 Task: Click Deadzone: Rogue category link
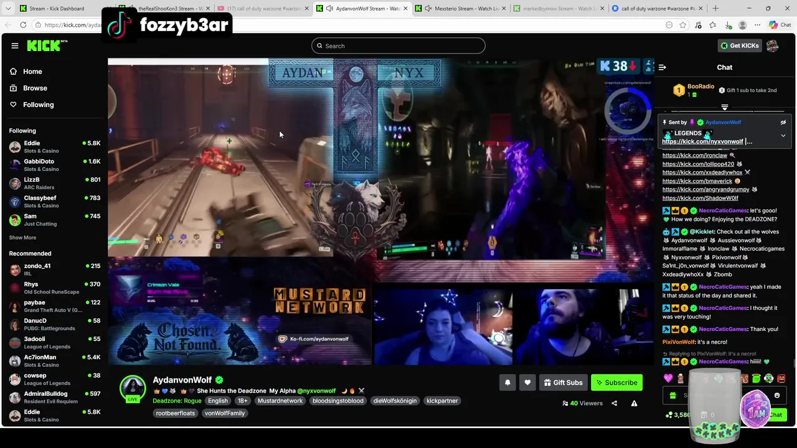click(x=177, y=401)
